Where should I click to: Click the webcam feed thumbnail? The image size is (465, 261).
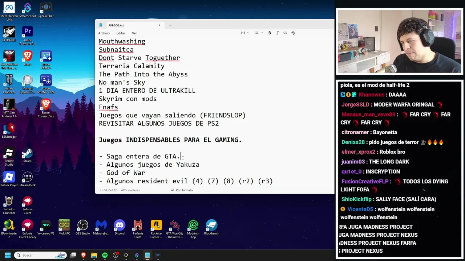399,42
